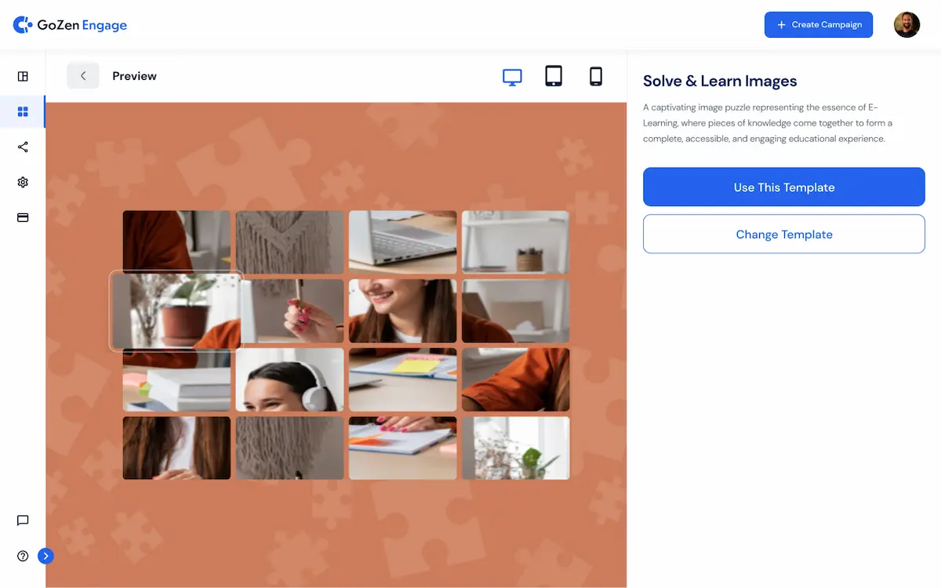Select the laptop puzzle piece
Viewport: 941px width, 588px height.
(x=403, y=242)
